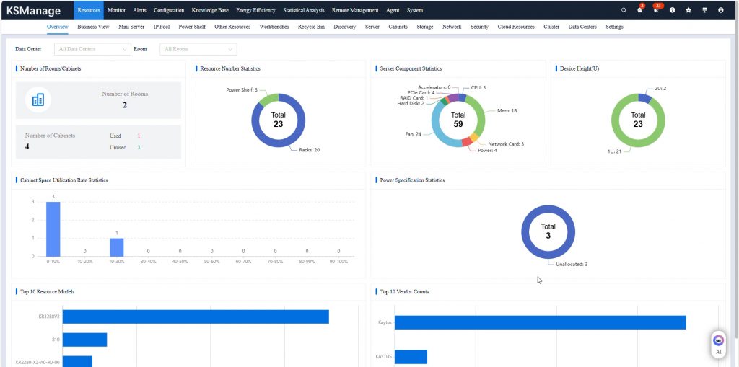739x367 pixels.
Task: Open the Energy Efficiency menu
Action: 255,10
